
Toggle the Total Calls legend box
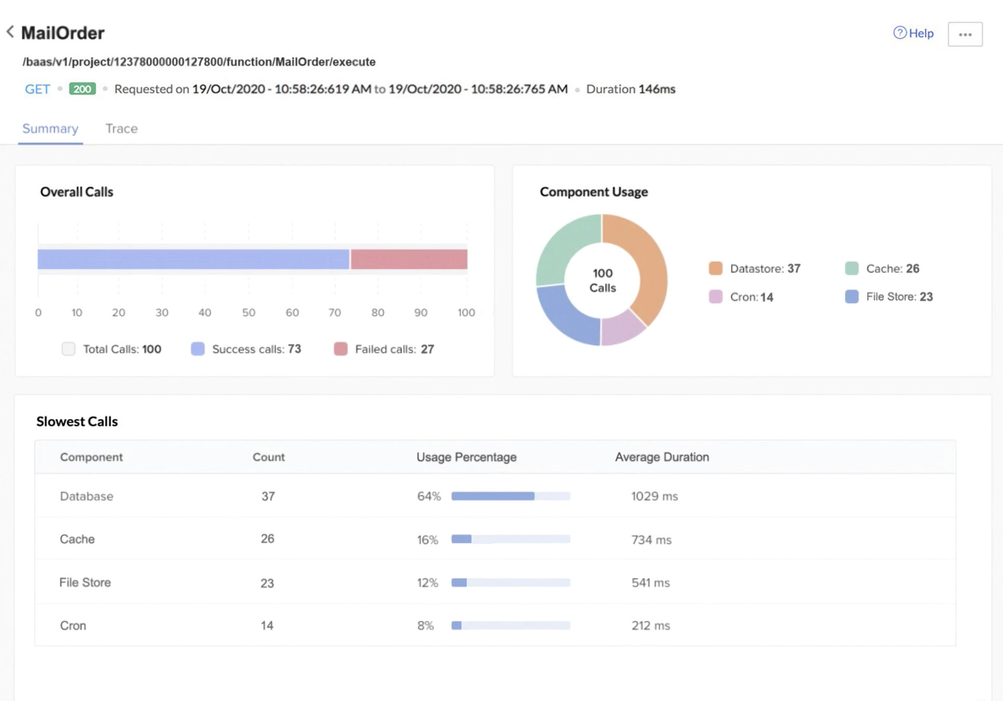[x=68, y=349]
